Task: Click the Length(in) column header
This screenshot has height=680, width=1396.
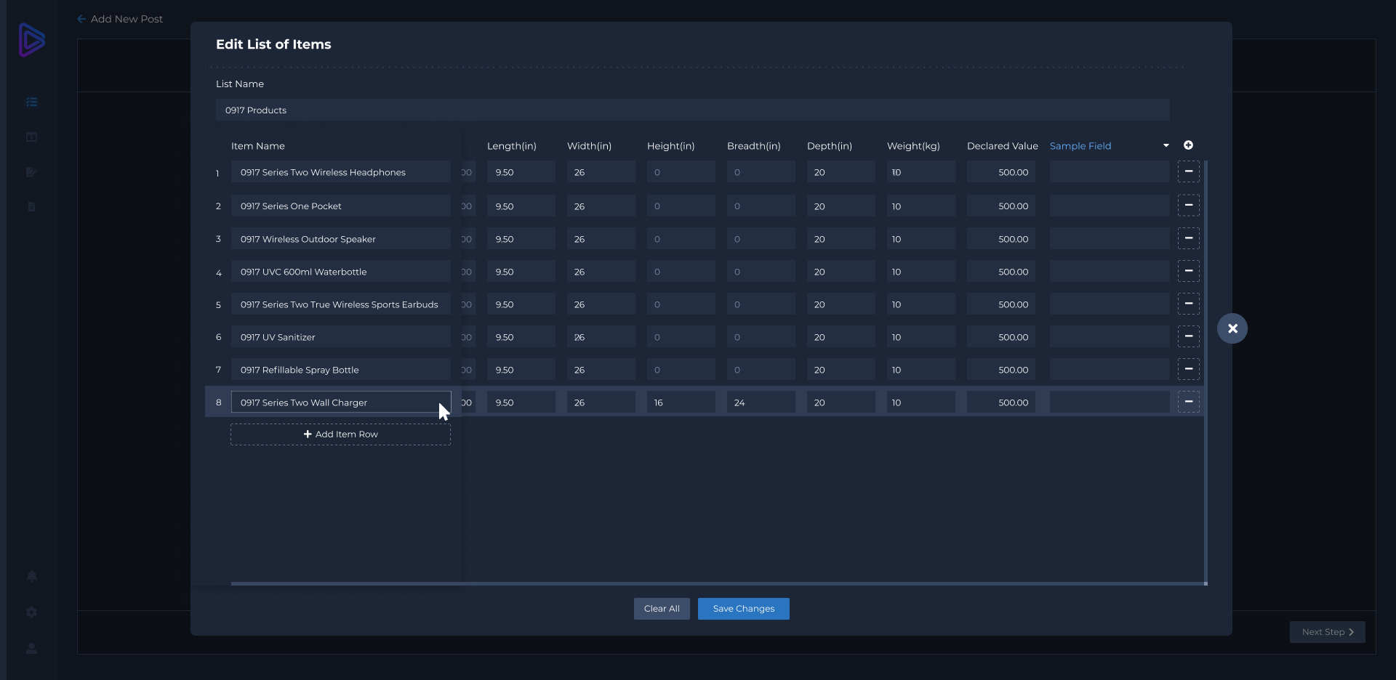Action: click(x=512, y=146)
